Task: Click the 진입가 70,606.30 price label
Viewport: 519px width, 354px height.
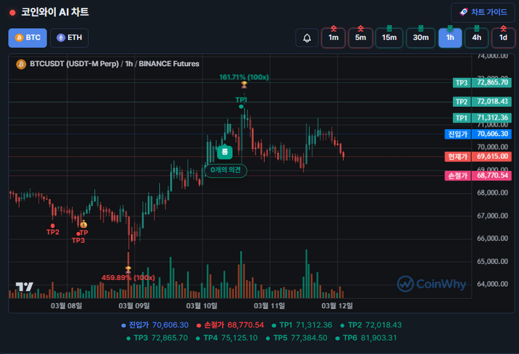Action: 477,134
